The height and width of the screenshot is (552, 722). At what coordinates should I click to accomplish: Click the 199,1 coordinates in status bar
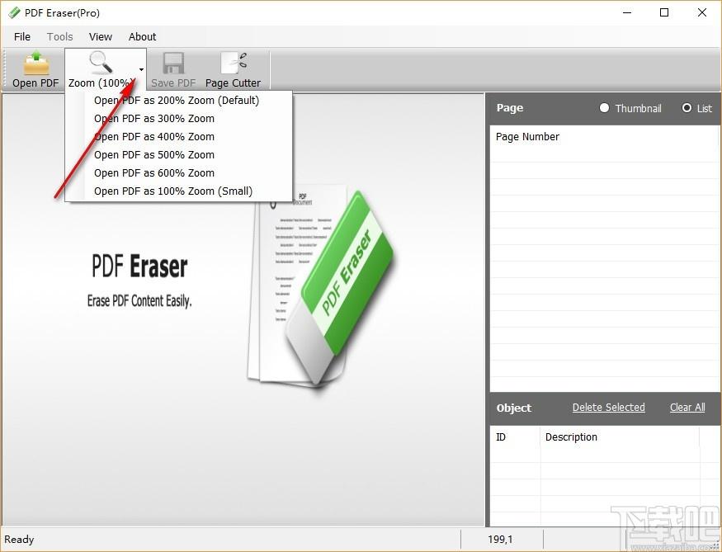[500, 539]
